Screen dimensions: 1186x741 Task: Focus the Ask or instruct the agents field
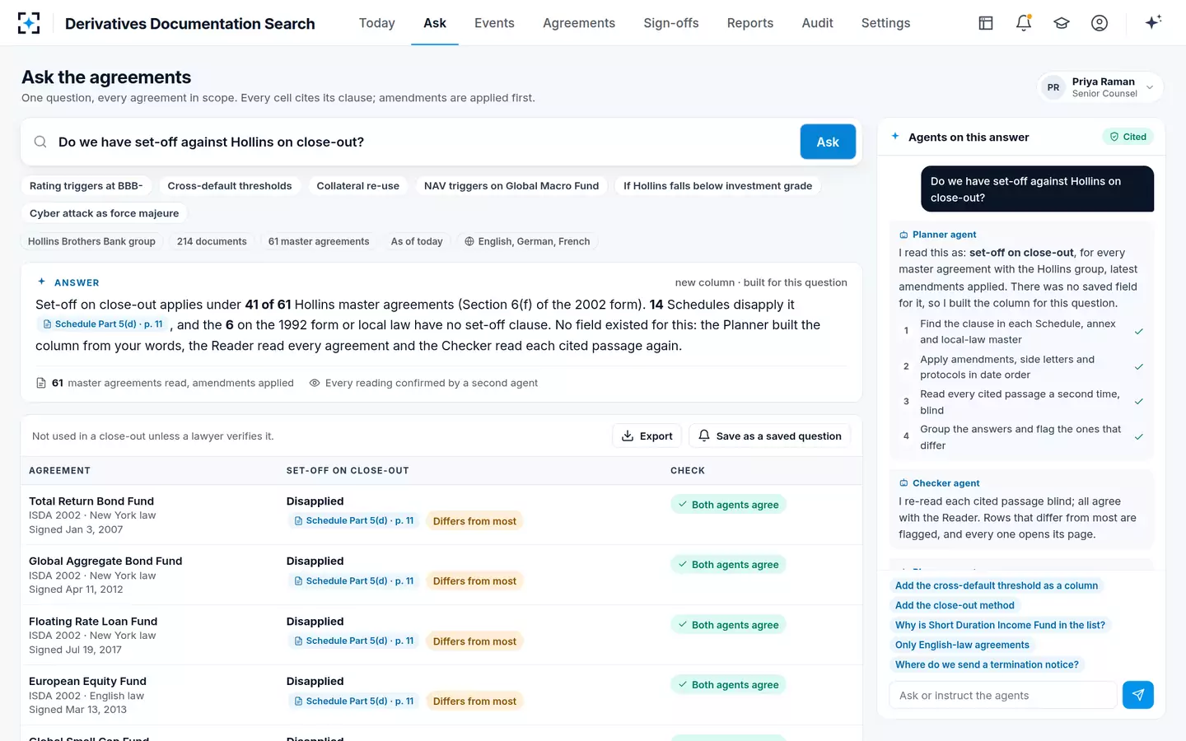click(1003, 695)
